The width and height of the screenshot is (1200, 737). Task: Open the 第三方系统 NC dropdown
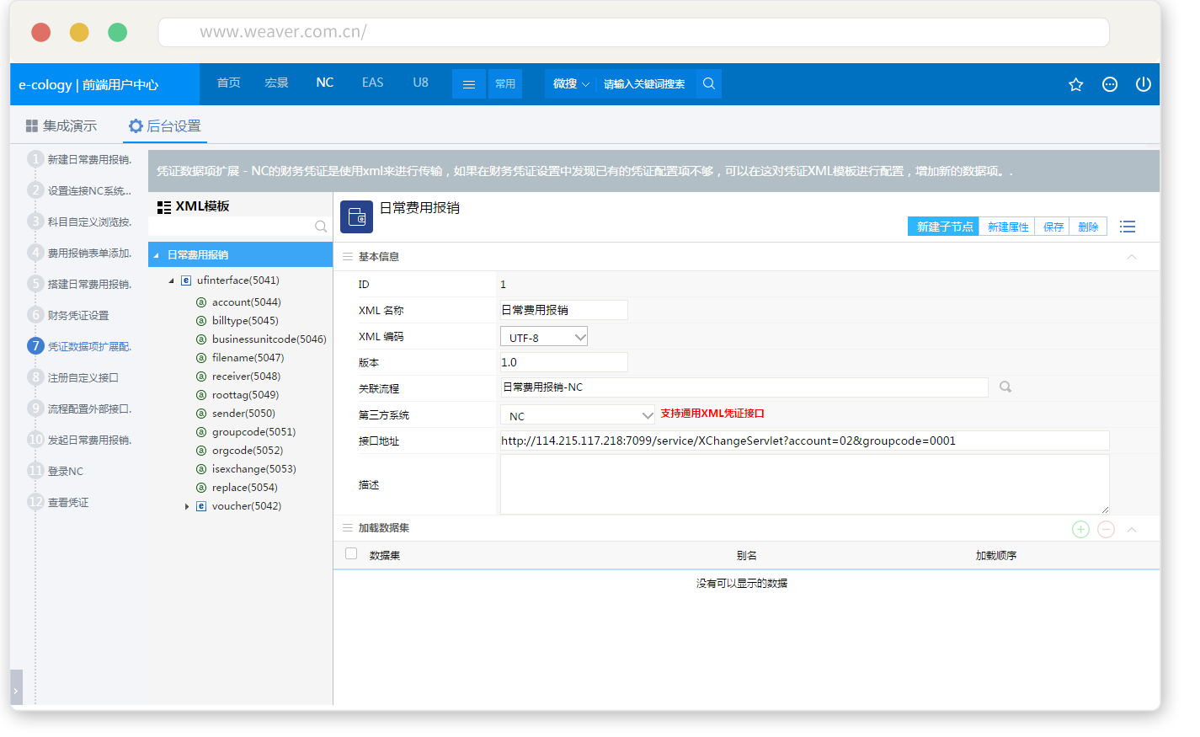577,415
